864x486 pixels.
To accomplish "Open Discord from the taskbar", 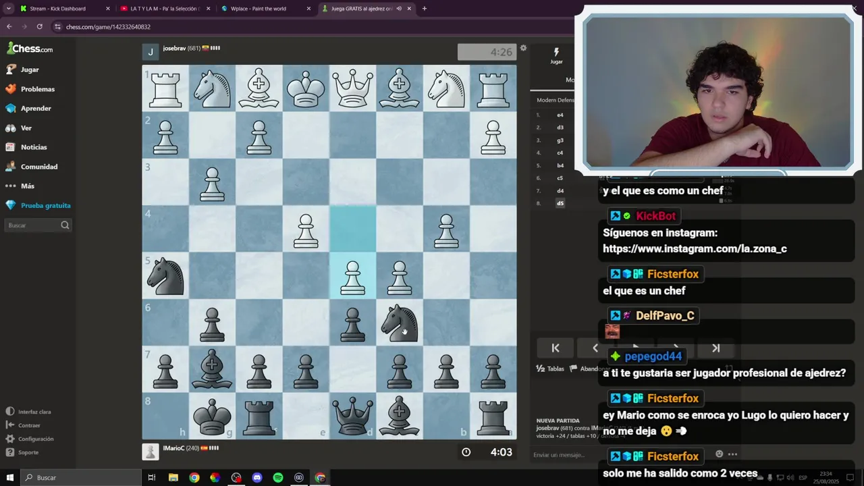I will (x=257, y=478).
